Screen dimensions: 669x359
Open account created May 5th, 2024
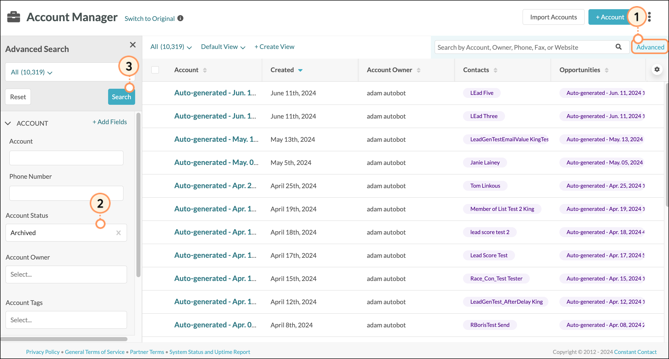(x=216, y=162)
